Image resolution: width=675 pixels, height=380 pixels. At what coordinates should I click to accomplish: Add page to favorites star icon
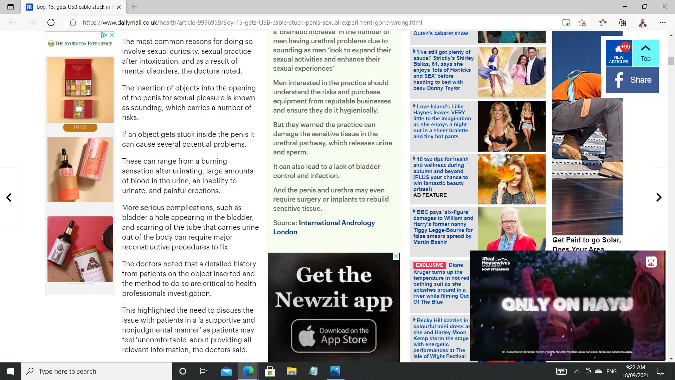tap(582, 23)
